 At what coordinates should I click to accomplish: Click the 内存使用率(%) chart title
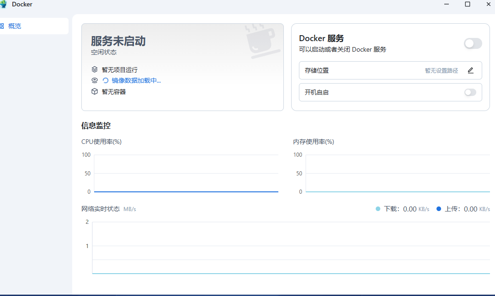pos(314,142)
